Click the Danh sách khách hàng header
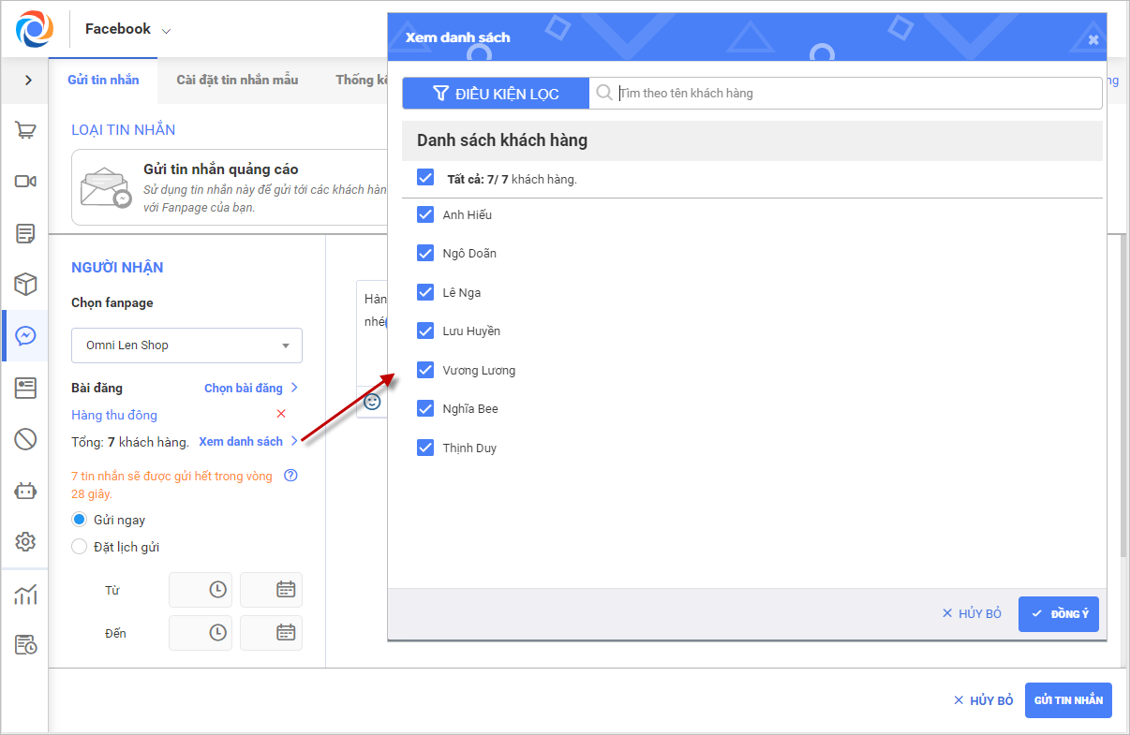 (x=752, y=140)
